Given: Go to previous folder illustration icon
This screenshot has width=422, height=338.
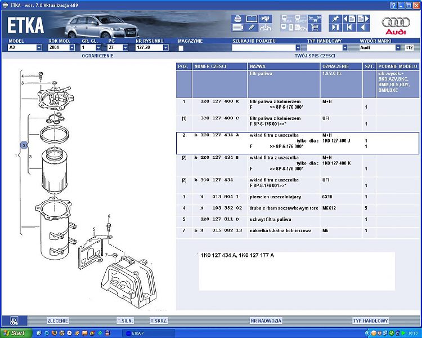Looking at the screenshot, I should [349, 19].
